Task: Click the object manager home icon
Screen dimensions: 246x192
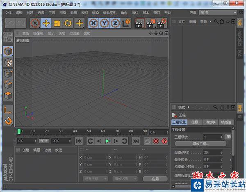Action: [222, 21]
